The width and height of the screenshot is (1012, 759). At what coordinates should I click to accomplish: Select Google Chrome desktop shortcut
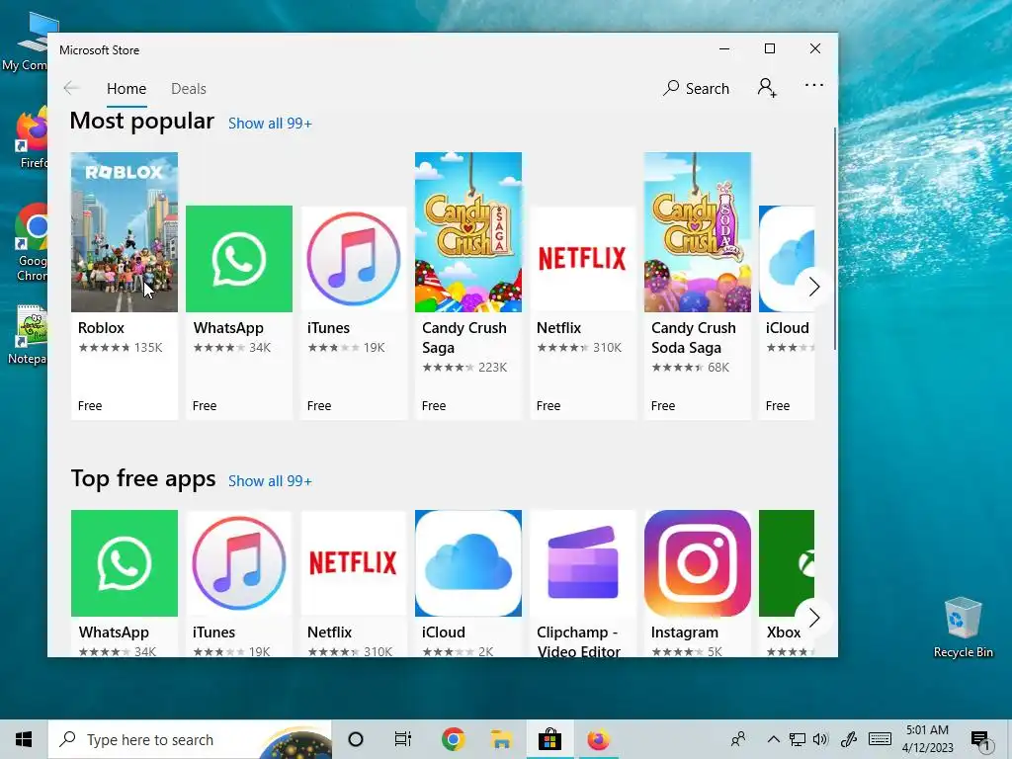coord(31,243)
